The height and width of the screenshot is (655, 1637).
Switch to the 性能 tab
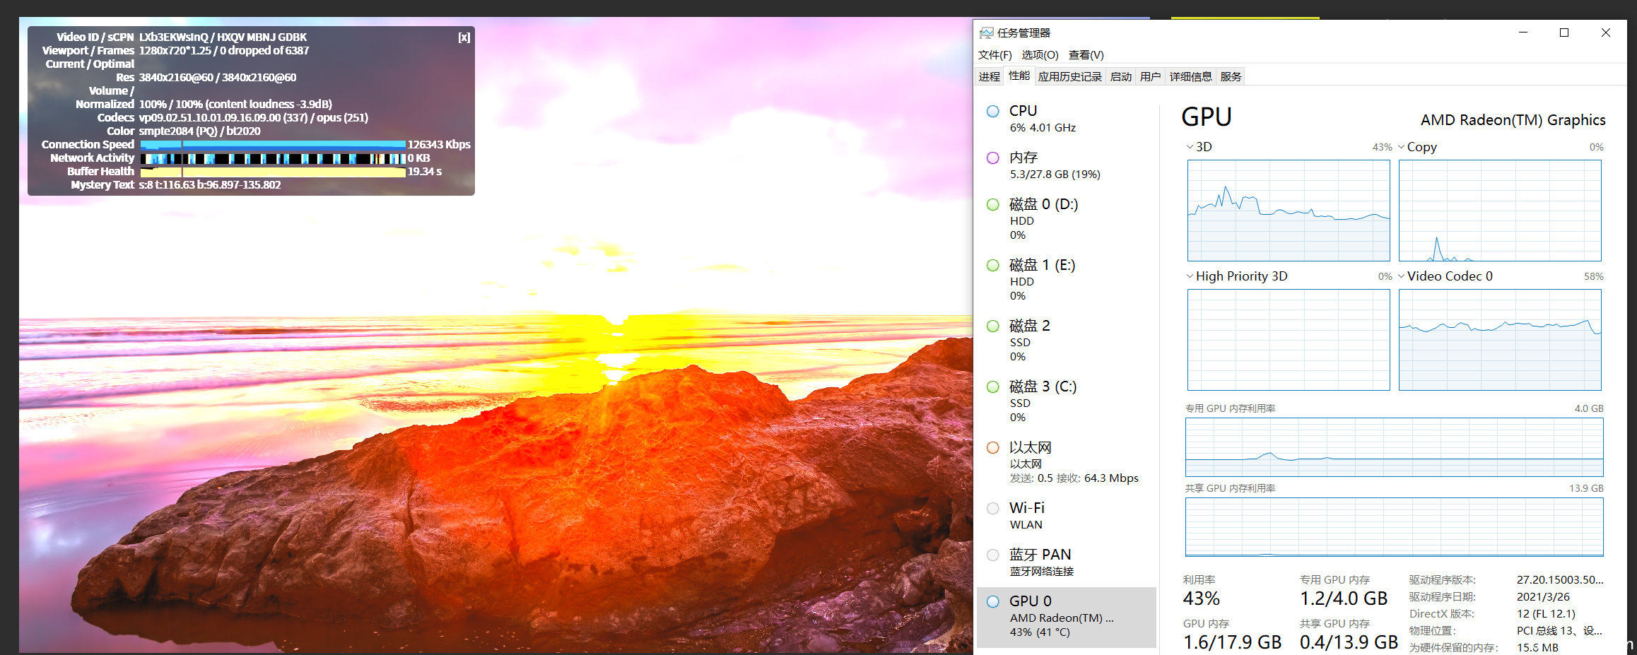click(x=1019, y=76)
